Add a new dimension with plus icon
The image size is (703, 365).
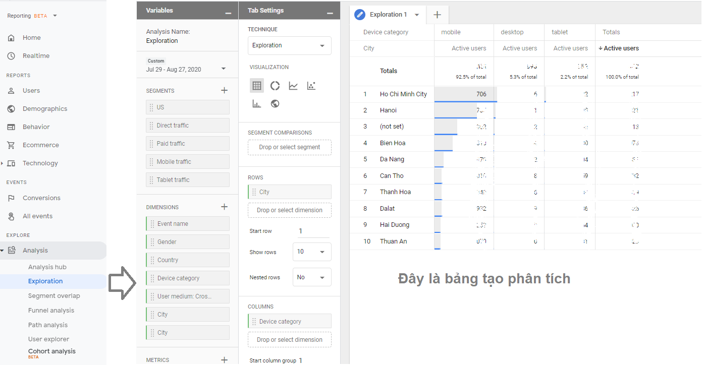(x=225, y=207)
